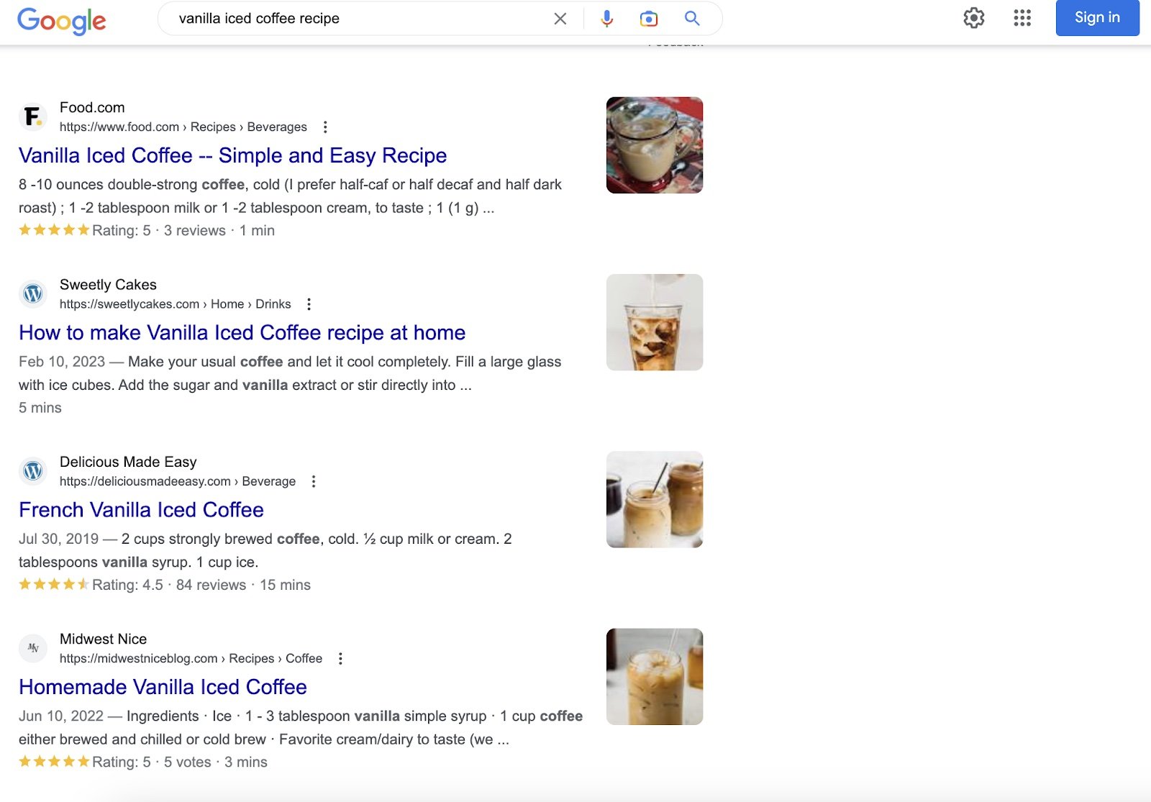1151x802 pixels.
Task: Click the Google logo
Action: (61, 20)
